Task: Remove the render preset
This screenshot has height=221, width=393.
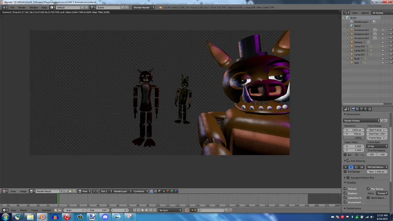Action: pyautogui.click(x=386, y=121)
